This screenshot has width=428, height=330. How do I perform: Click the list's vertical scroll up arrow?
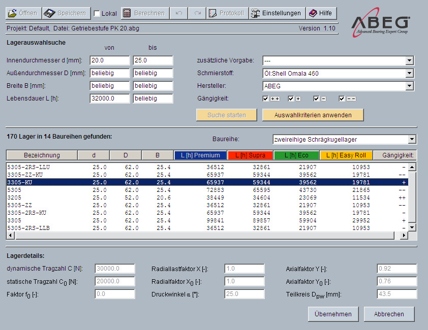tap(412, 167)
